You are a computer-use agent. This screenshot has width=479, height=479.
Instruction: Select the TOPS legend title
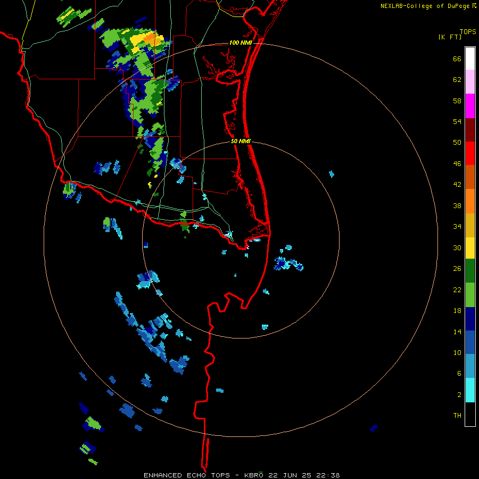[x=468, y=31]
